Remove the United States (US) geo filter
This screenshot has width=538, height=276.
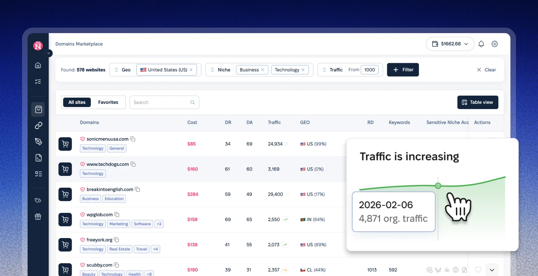click(x=191, y=70)
